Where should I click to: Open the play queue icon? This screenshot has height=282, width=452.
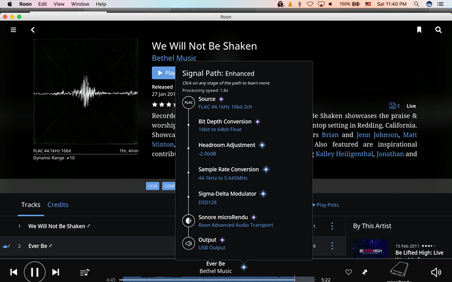pos(85,272)
